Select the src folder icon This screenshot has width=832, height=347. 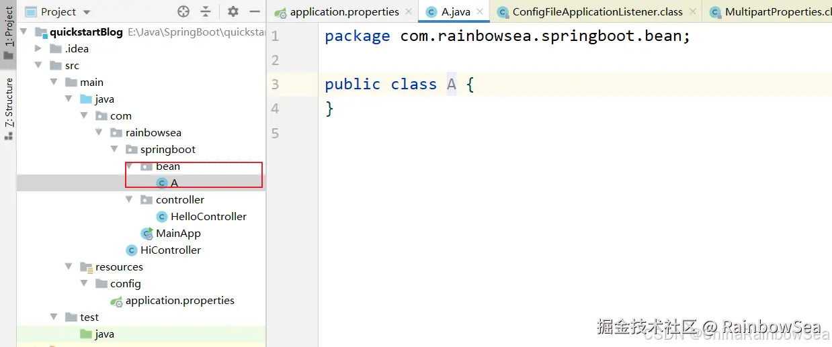click(56, 65)
